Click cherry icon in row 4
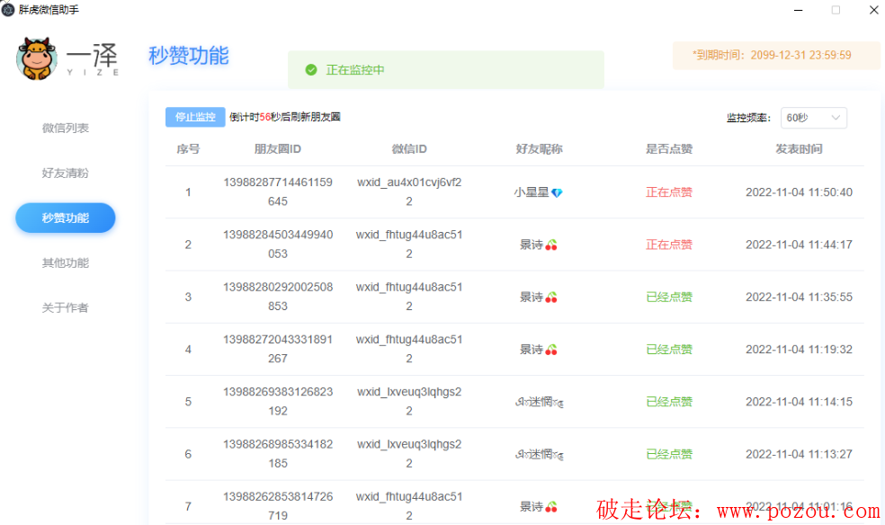 coord(551,350)
